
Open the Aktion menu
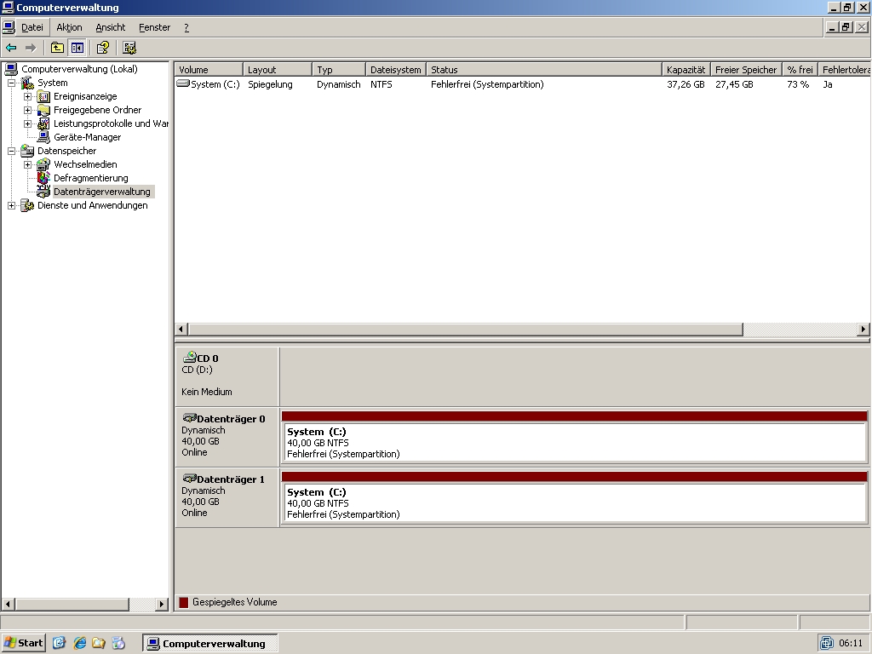[x=68, y=26]
